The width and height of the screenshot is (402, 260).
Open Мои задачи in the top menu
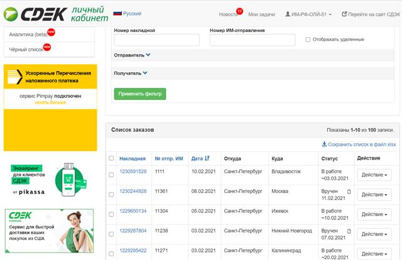[x=262, y=14]
